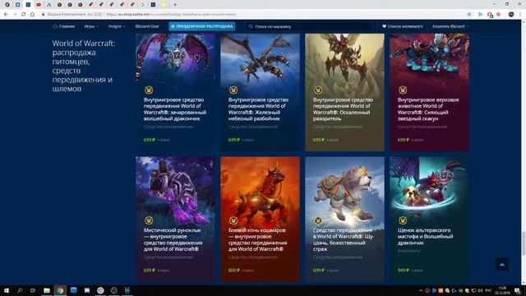Click WoW icon on Сияющий звездный скакун card
The width and height of the screenshot is (526, 296).
click(x=403, y=90)
